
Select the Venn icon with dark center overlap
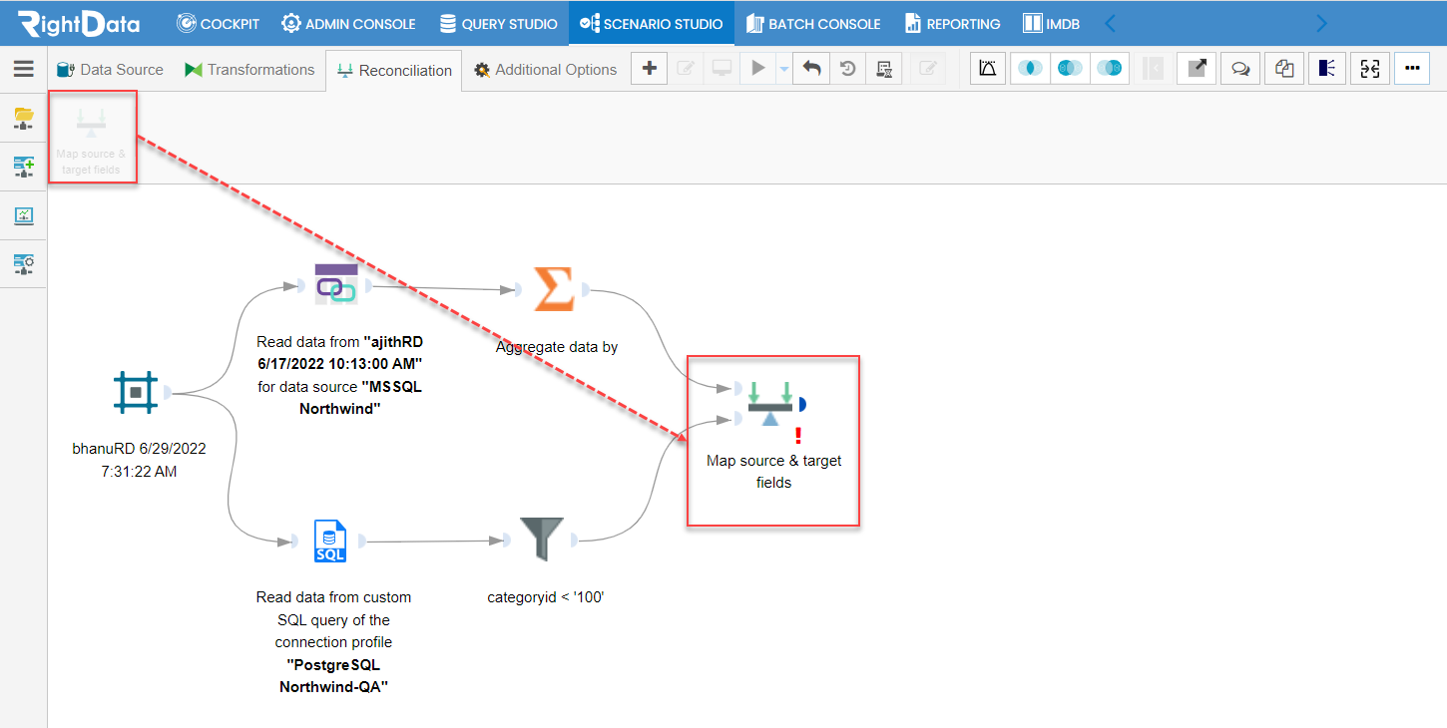1030,68
